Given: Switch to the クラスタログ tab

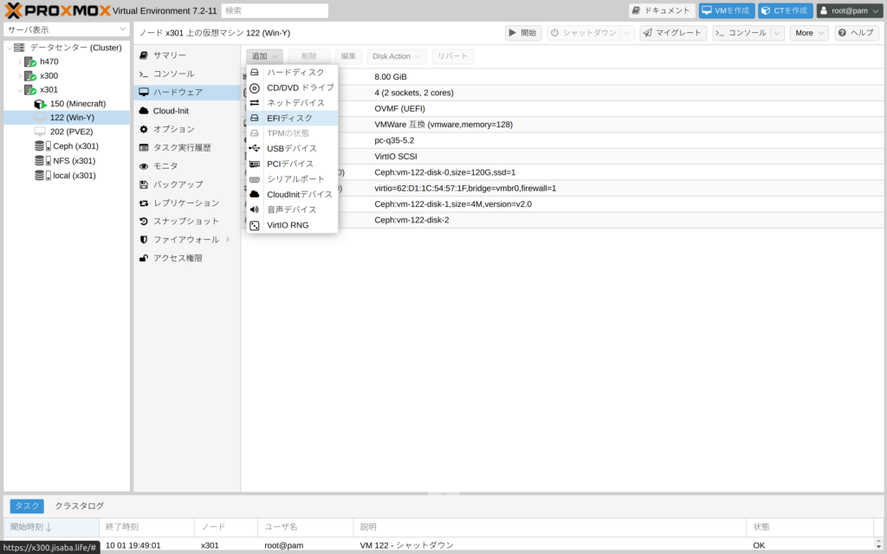Looking at the screenshot, I should point(80,506).
